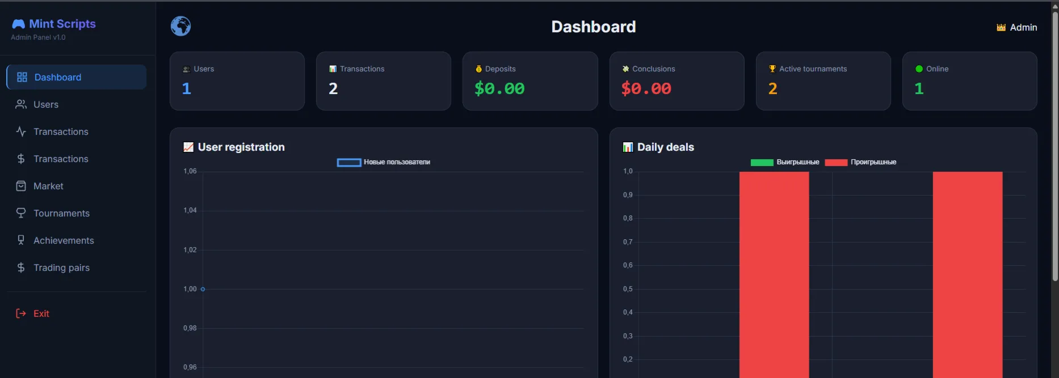Click the second red bar in Daily deals

[x=968, y=275]
